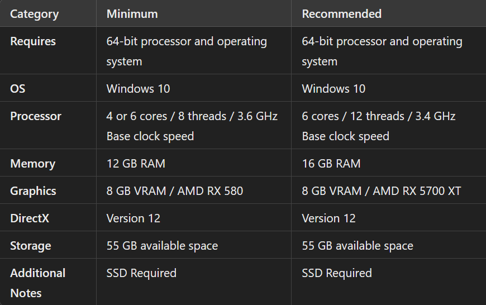Click the 12 GB RAM cell

tap(136, 164)
